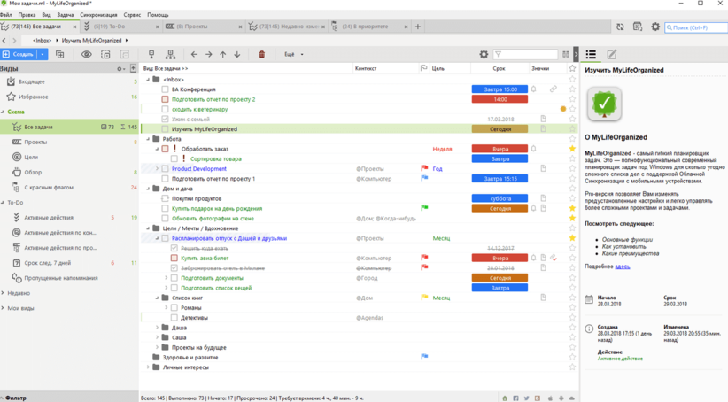Collapse the Дом и дача folder
Image resolution: width=728 pixels, height=402 pixels.
(149, 189)
